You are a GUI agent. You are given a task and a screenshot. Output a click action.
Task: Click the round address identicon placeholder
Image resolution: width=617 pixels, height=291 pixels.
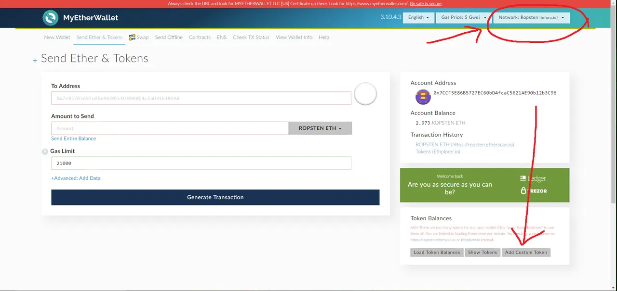tap(365, 94)
